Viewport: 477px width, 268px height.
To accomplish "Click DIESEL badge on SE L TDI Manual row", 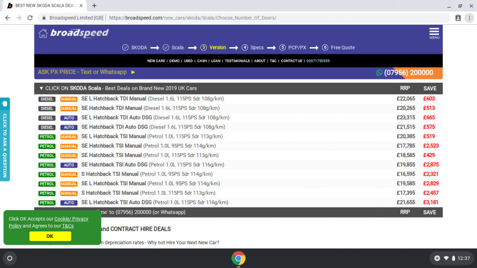I will pos(47,99).
